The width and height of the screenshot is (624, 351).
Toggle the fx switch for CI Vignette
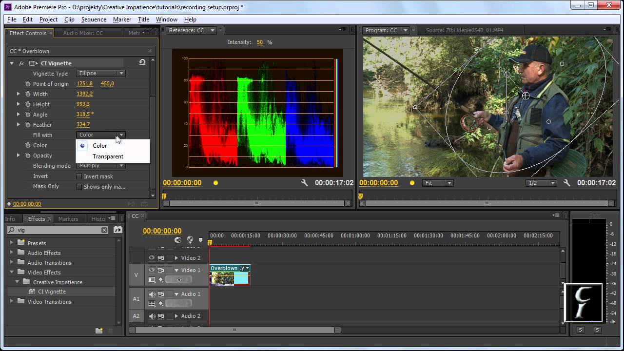tap(21, 63)
